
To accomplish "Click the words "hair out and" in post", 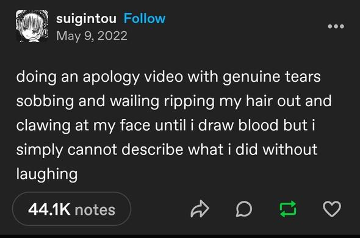I will [x=289, y=101].
